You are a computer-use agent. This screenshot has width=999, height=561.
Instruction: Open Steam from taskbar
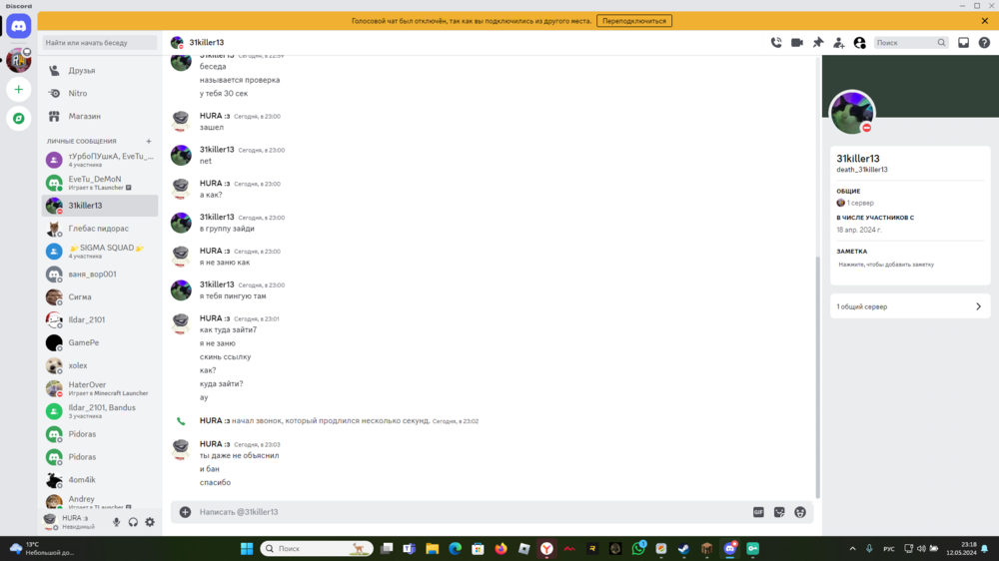[x=683, y=549]
